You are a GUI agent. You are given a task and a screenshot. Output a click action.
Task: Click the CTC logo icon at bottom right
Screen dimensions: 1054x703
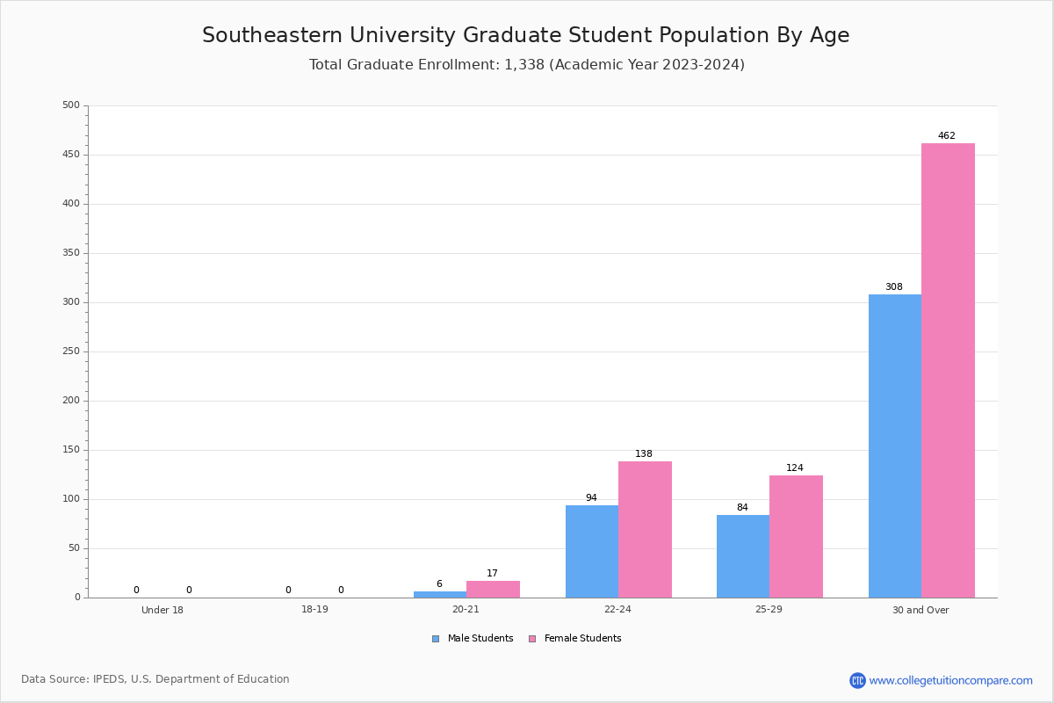point(857,680)
